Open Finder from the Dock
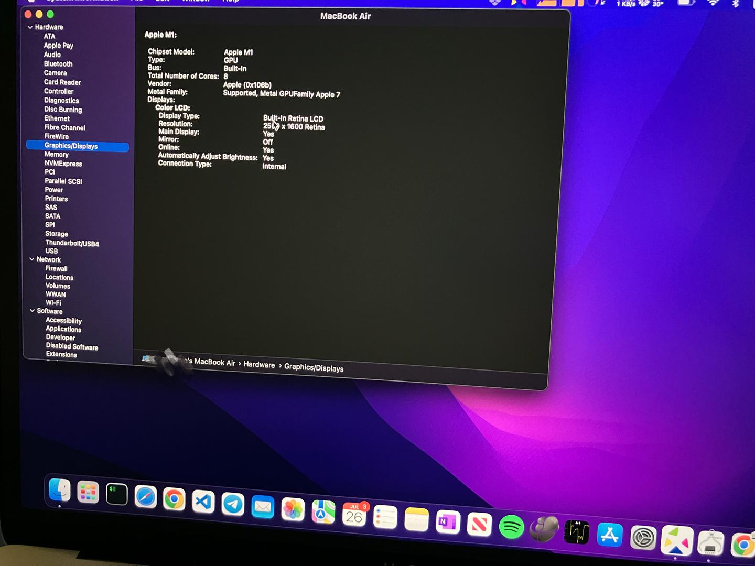755x566 pixels. (x=59, y=490)
